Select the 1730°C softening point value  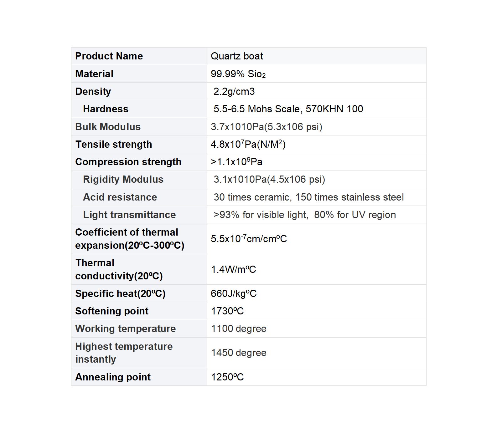coord(227,311)
